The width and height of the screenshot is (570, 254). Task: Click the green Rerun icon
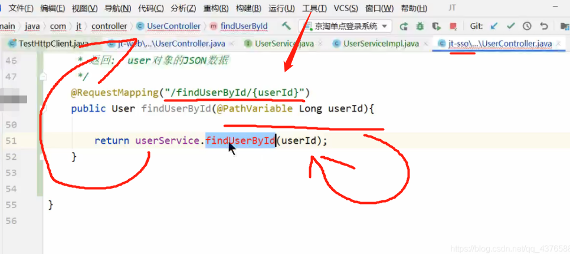(404, 26)
